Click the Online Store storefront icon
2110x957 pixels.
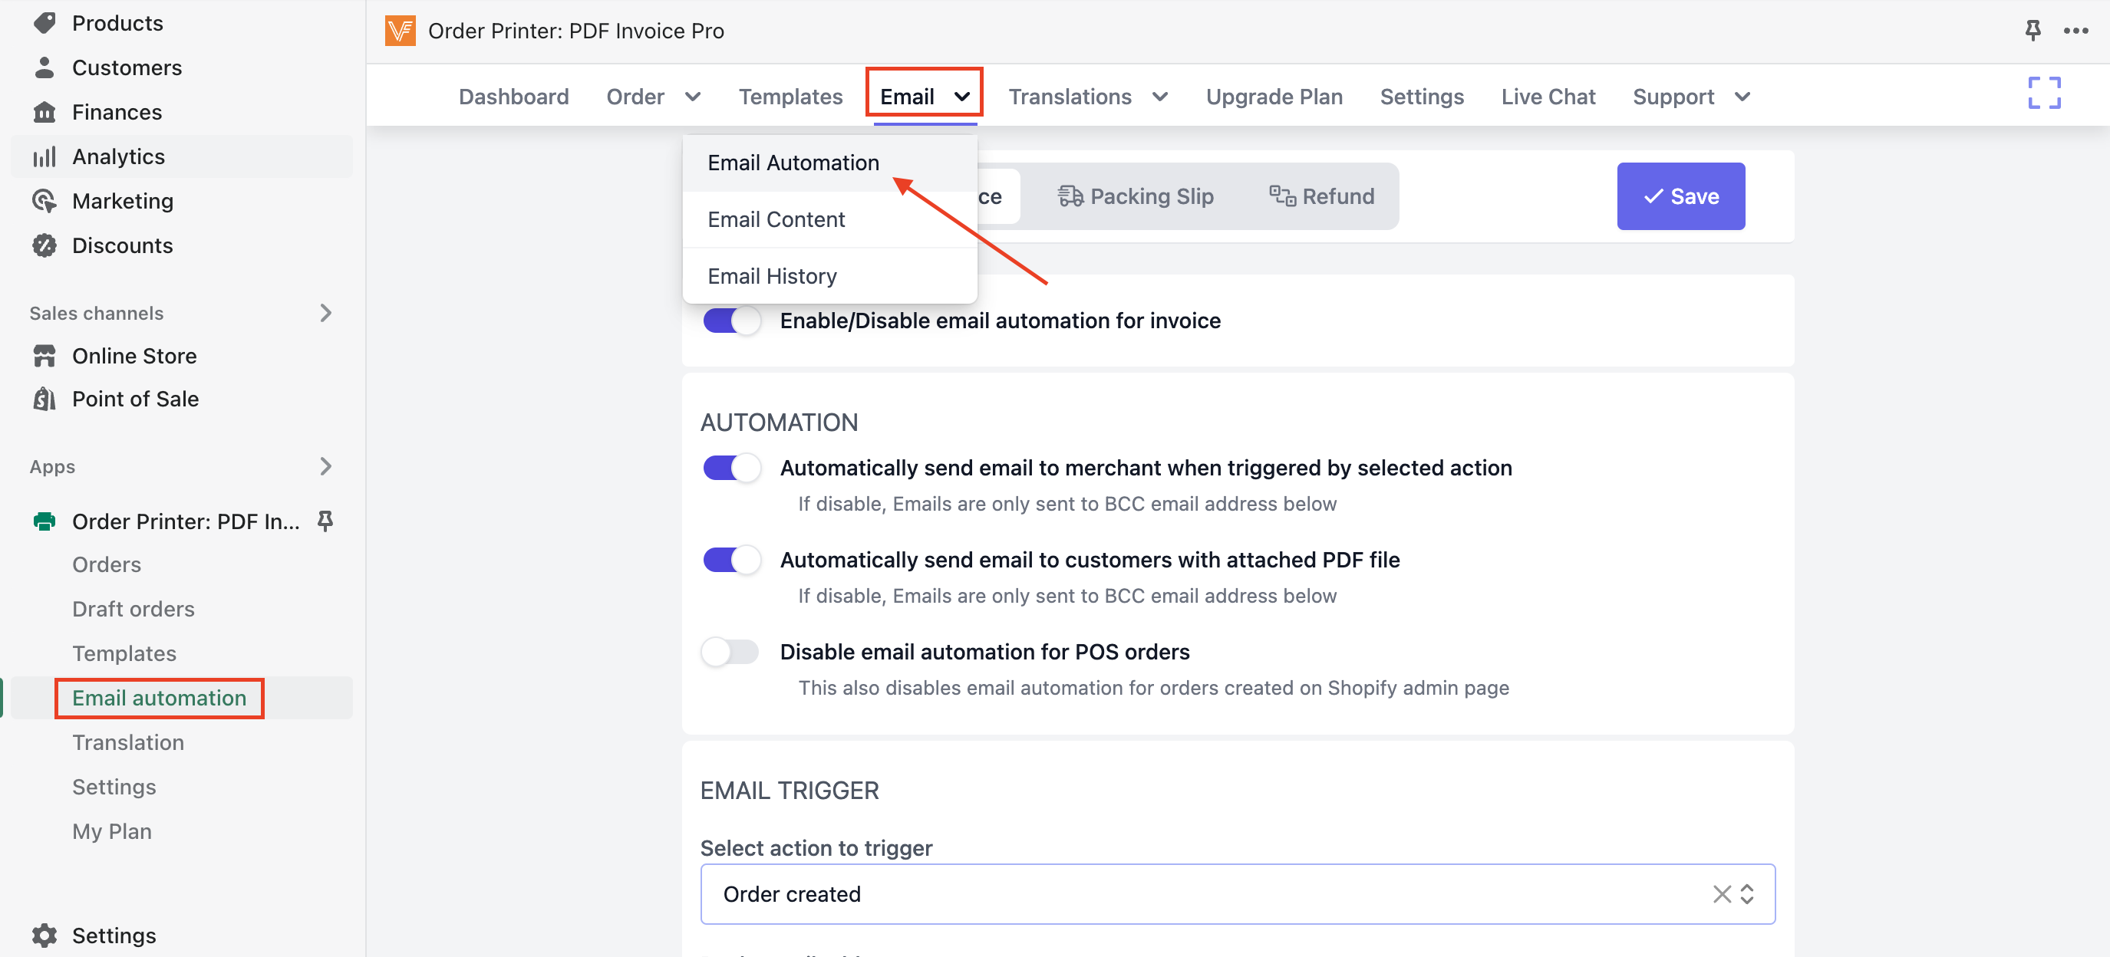pos(45,355)
